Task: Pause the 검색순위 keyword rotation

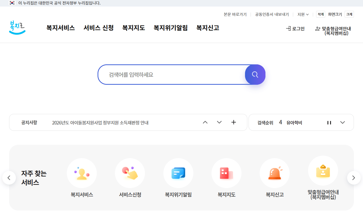Action: coord(329,122)
